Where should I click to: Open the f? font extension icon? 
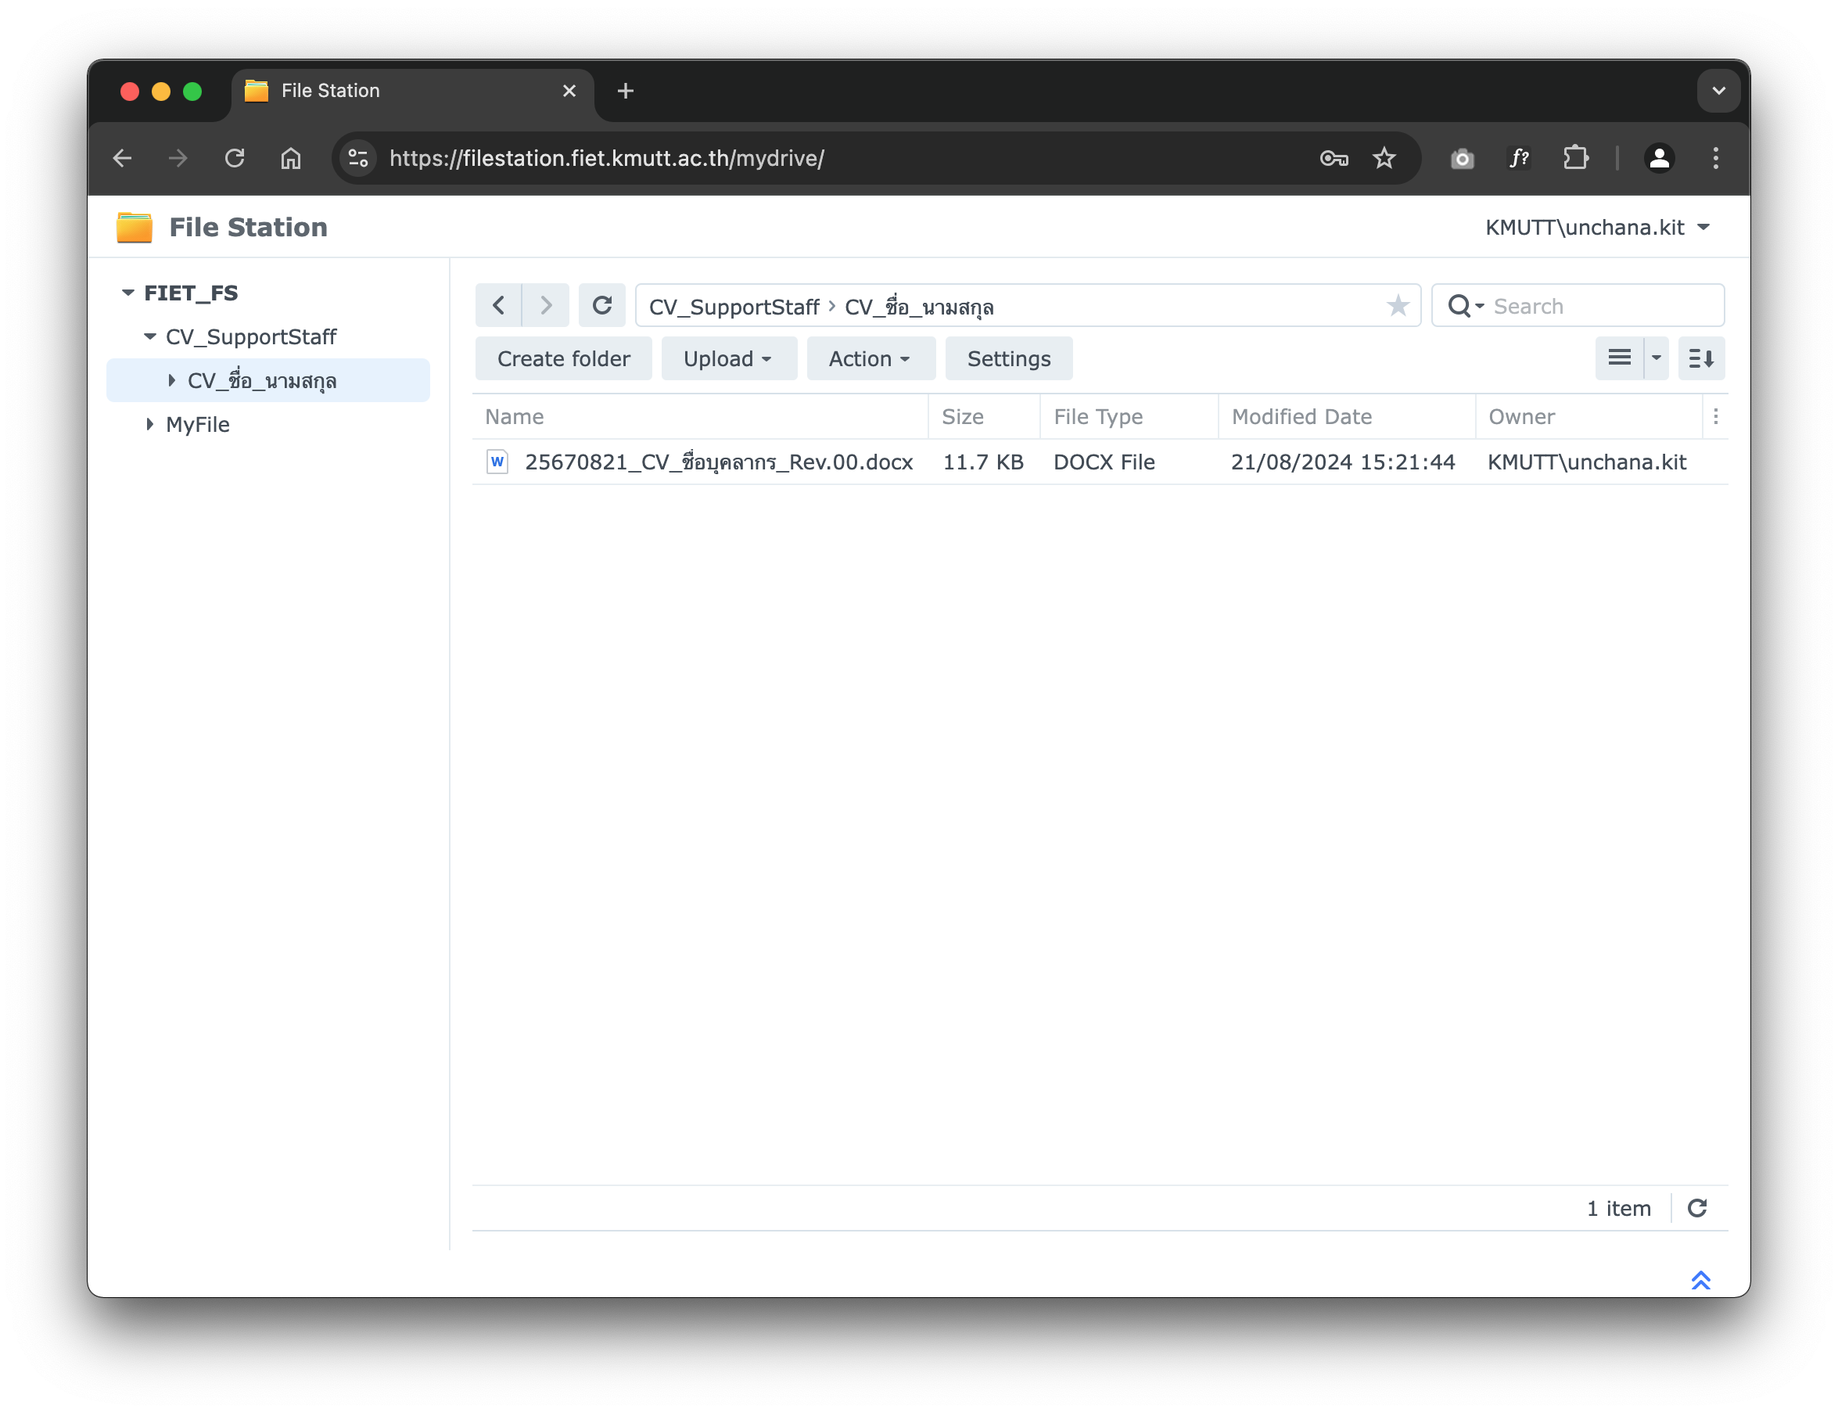(1518, 158)
